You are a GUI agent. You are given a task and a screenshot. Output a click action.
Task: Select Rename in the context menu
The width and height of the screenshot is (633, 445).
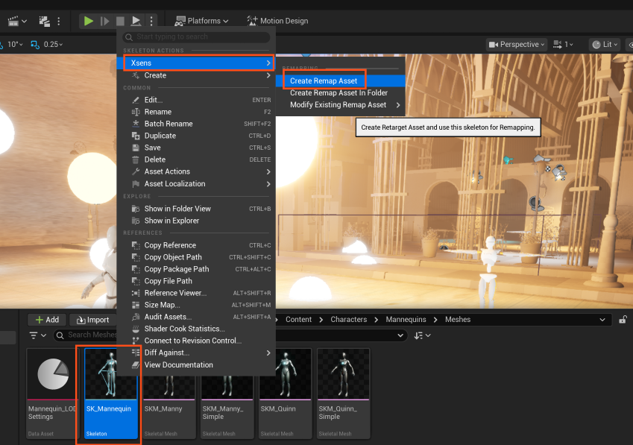pyautogui.click(x=196, y=112)
